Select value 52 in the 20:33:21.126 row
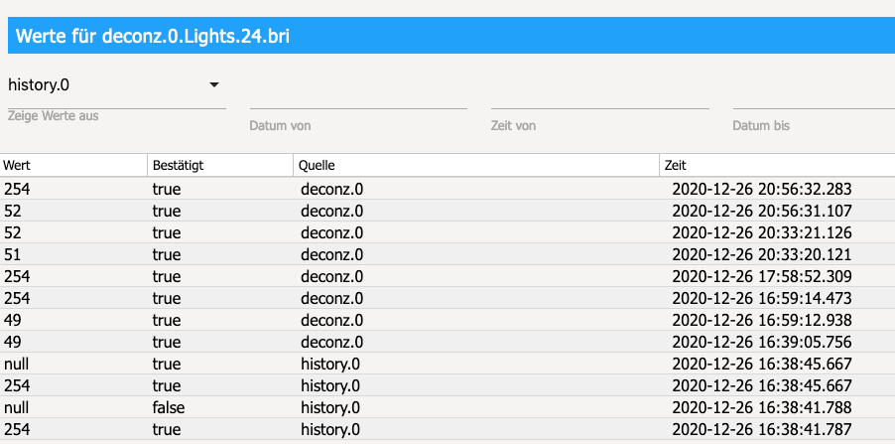The image size is (895, 444). coord(13,232)
